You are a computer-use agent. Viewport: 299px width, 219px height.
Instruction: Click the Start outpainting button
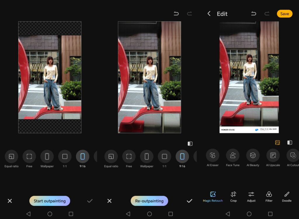pos(50,201)
